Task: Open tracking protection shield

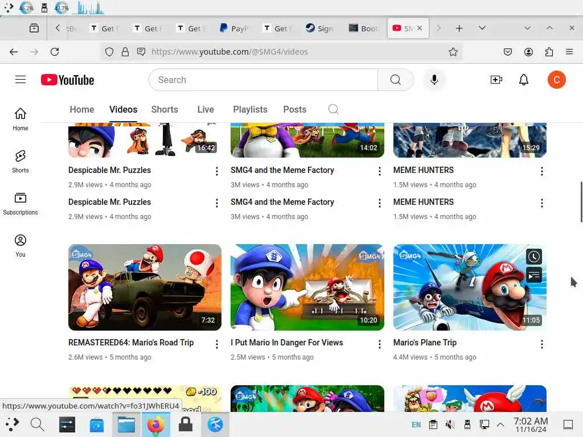Action: (x=109, y=52)
